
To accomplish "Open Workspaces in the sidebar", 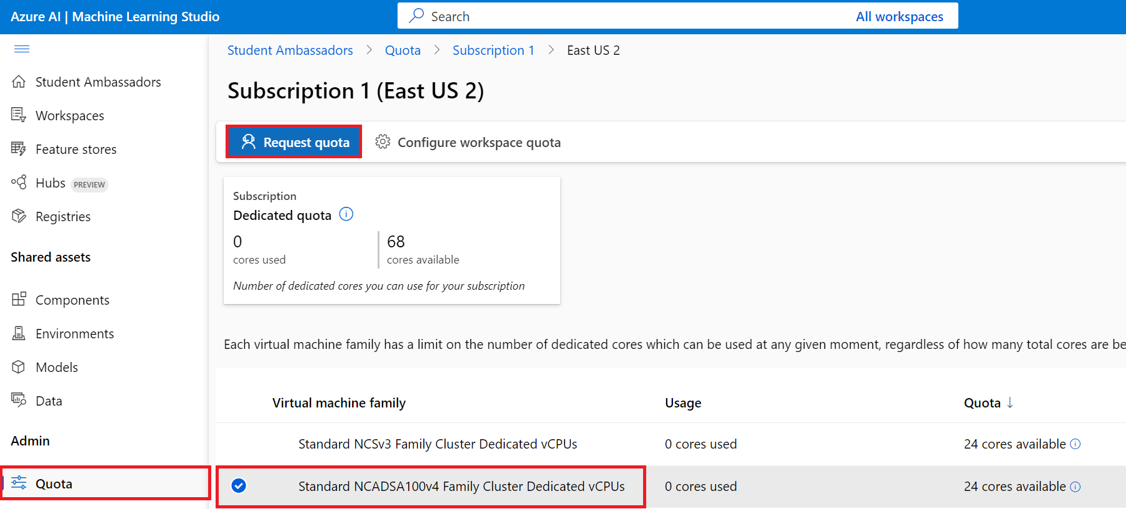I will 70,115.
